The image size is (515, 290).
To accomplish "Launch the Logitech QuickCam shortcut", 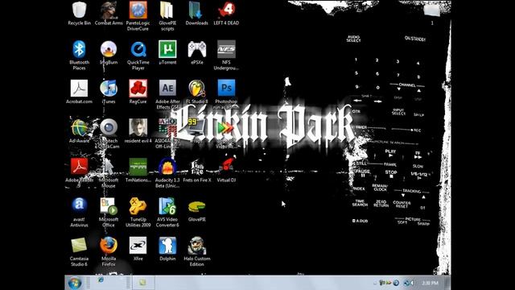I will (109, 134).
